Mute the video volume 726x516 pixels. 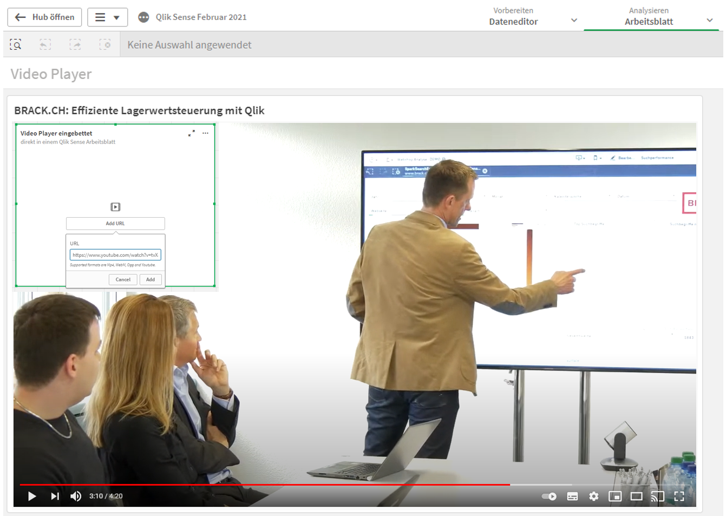(76, 497)
